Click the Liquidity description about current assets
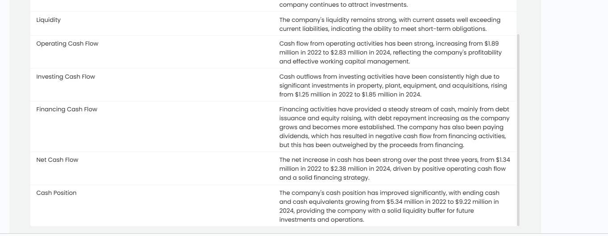608x236 pixels. click(x=390, y=24)
